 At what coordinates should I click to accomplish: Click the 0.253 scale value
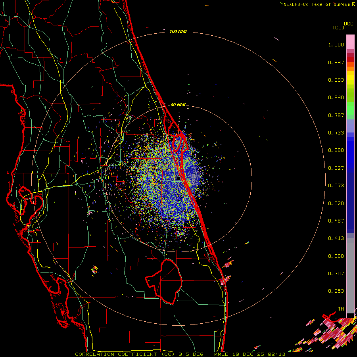point(336,291)
